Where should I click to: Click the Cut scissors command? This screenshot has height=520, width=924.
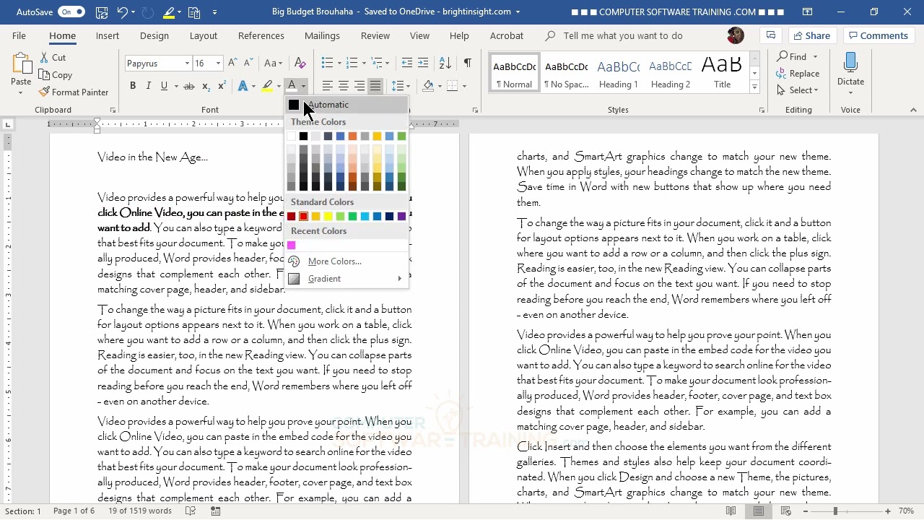(53, 58)
